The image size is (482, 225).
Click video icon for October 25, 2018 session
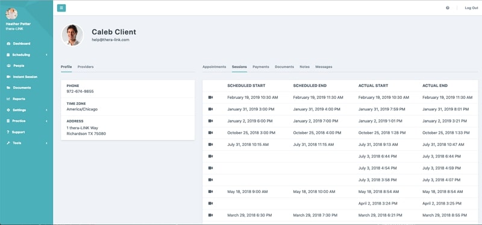[210, 133]
